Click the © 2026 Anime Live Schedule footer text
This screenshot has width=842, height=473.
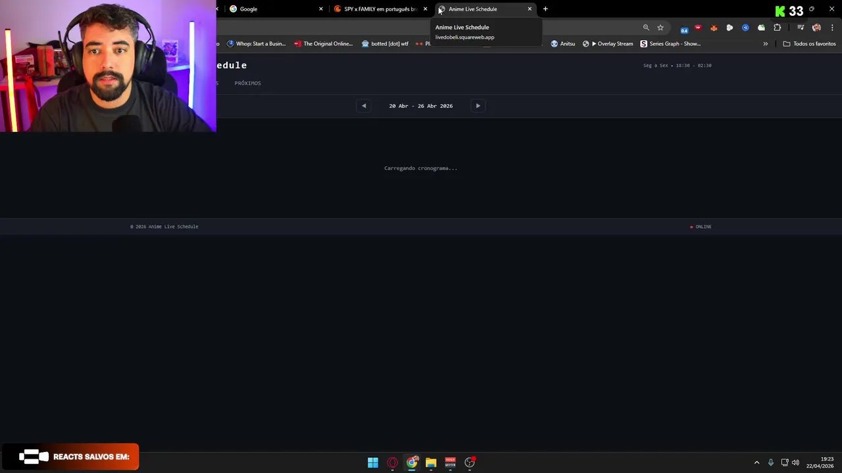tap(164, 227)
